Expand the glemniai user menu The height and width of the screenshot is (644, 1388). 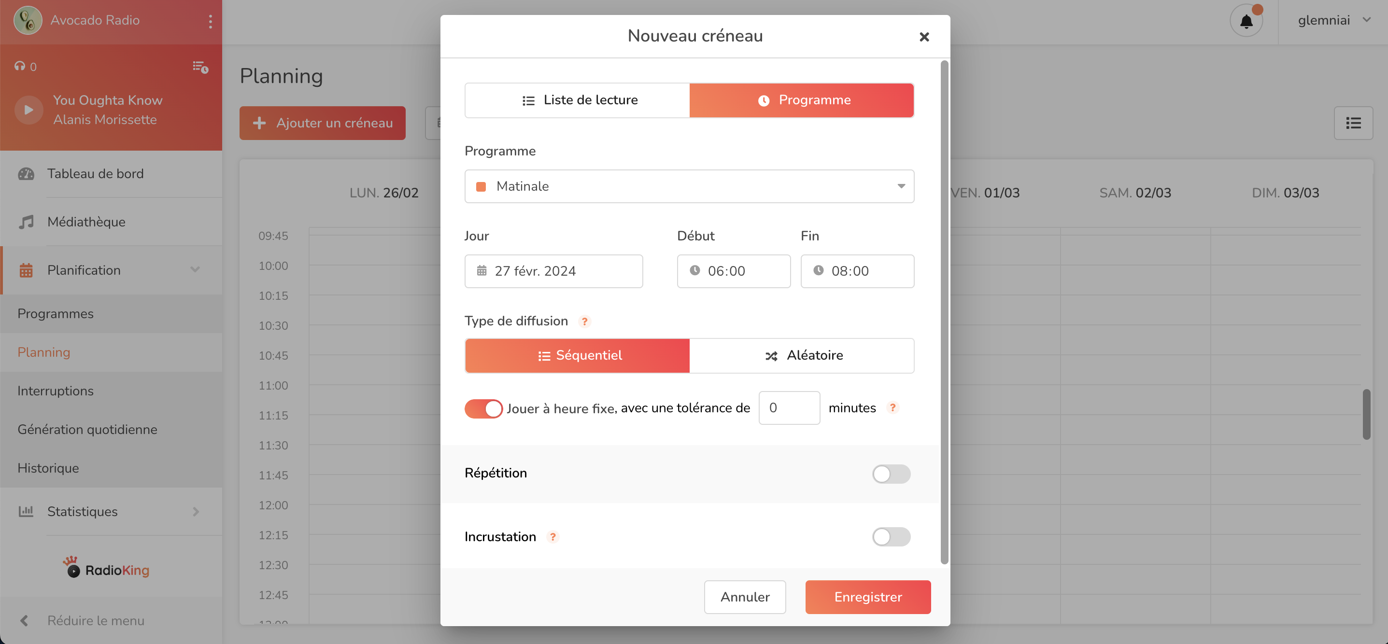pyautogui.click(x=1333, y=20)
